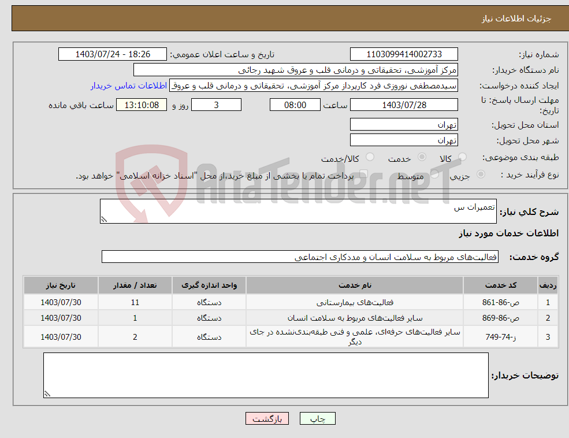Click the buyer organization name field
The width and height of the screenshot is (569, 438).
(x=296, y=70)
